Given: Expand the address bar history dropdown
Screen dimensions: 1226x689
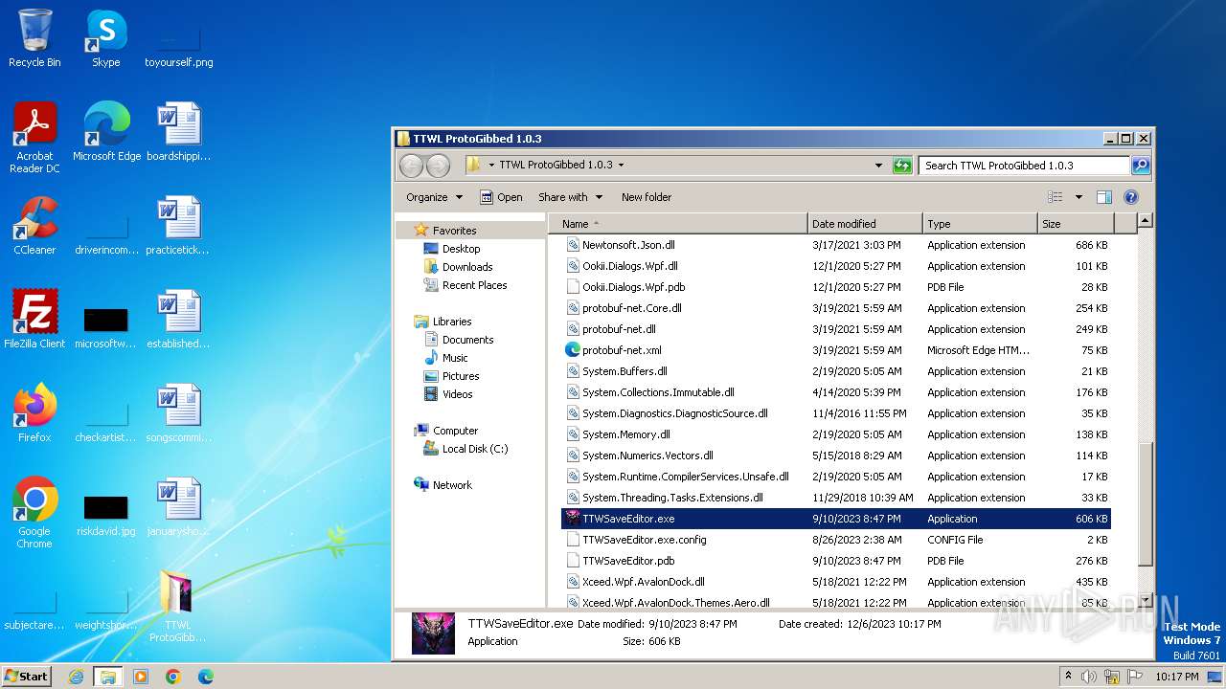Looking at the screenshot, I should click(878, 166).
